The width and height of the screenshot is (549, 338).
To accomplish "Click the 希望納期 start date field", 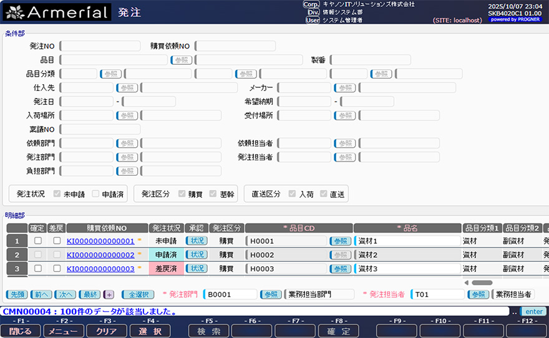I will pyautogui.click(x=304, y=102).
